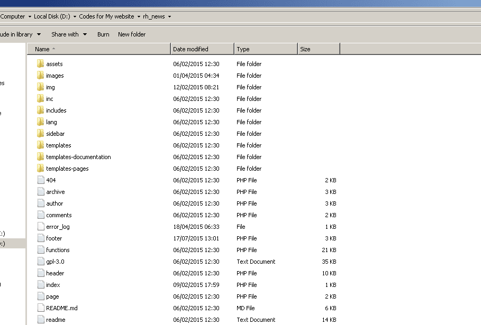
Task: Select the assets folder icon
Action: 41,64
